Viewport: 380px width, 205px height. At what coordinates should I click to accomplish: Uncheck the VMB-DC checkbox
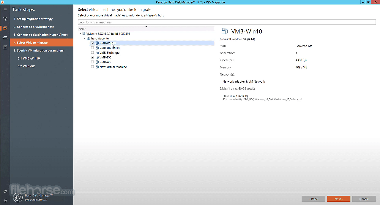point(92,57)
